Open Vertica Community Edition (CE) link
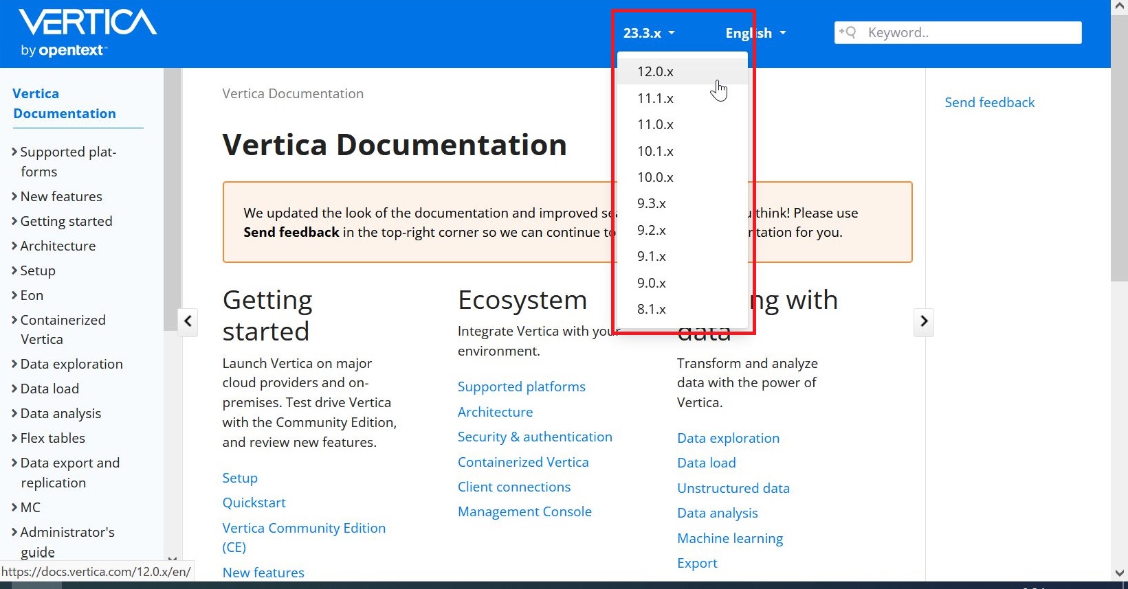Viewport: 1128px width, 589px height. click(304, 538)
